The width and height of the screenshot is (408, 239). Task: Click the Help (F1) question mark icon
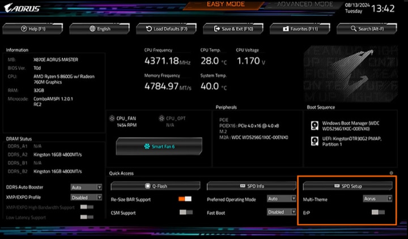coord(23,28)
